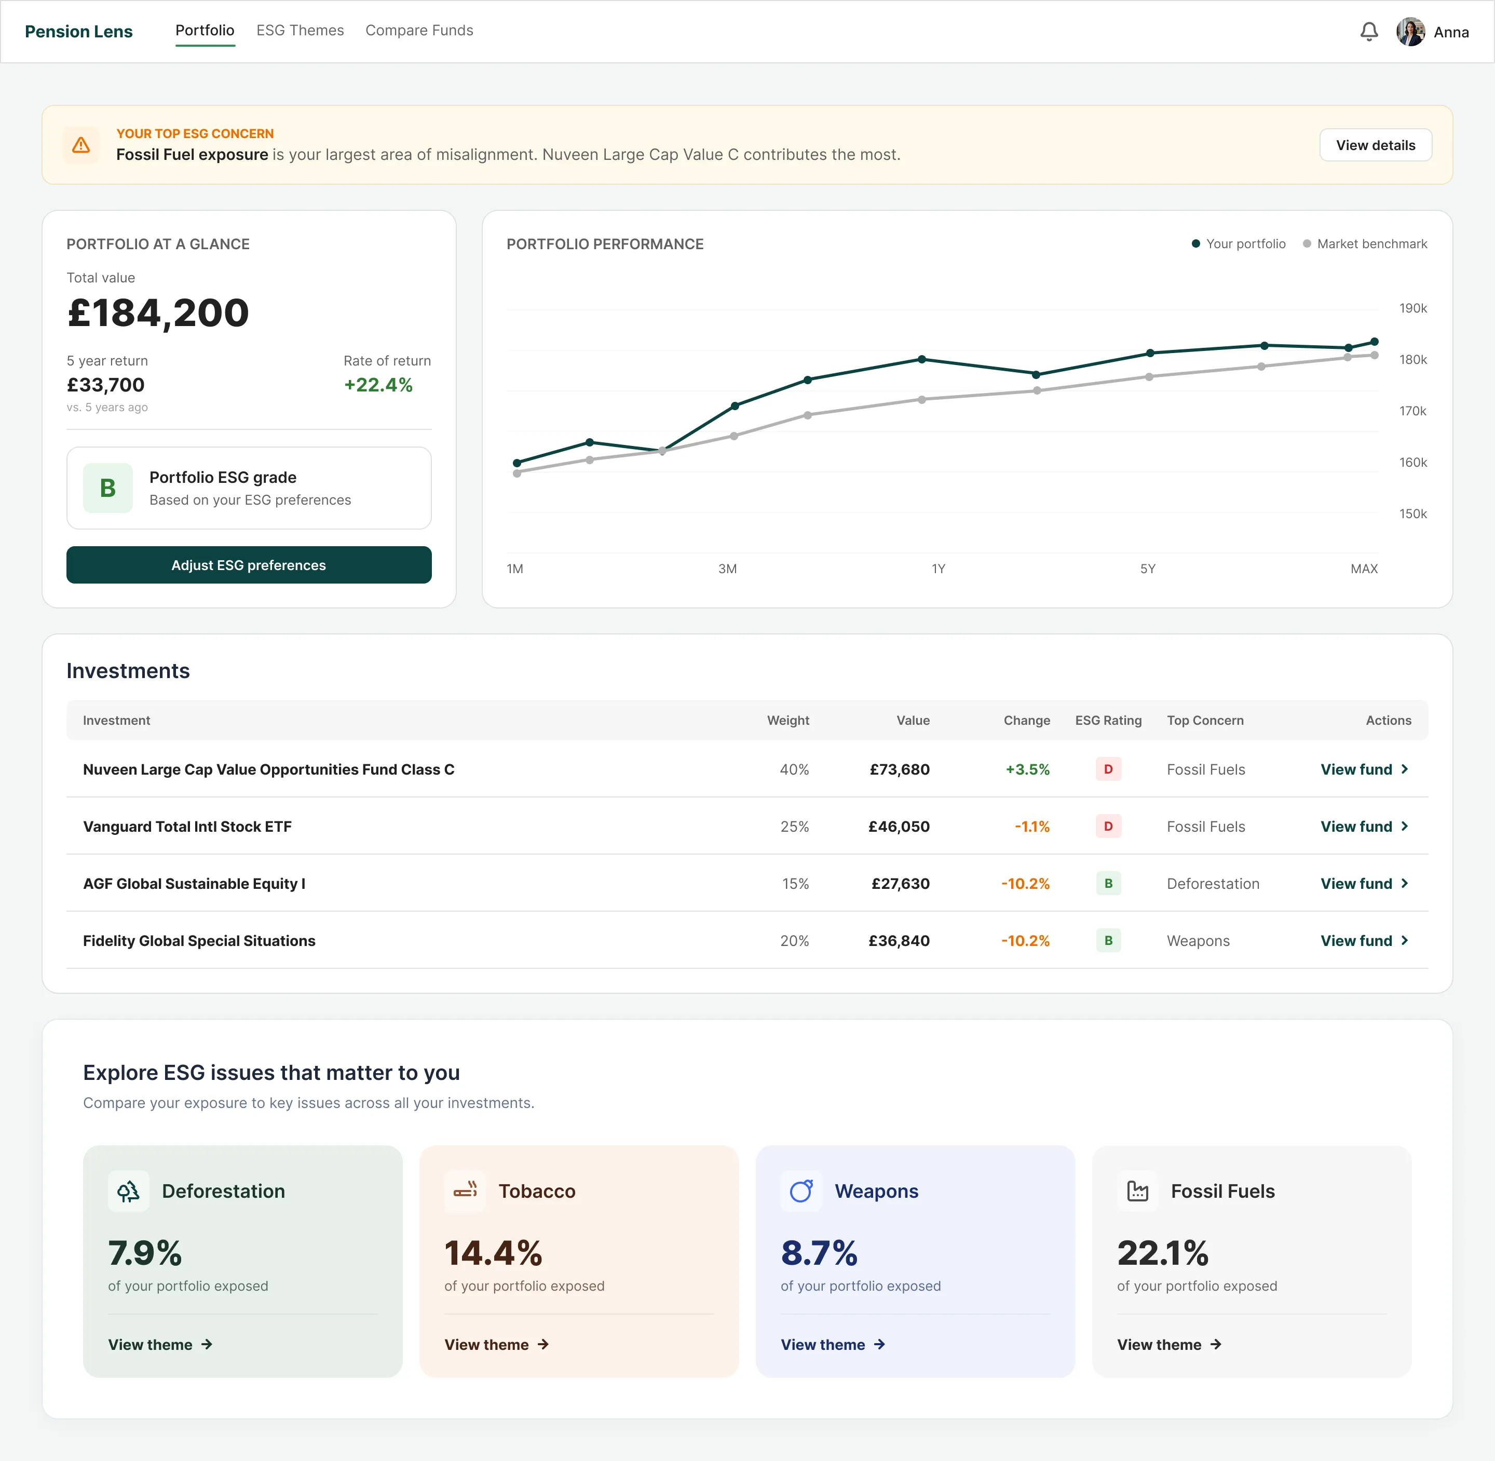Select the 3M chart range
The height and width of the screenshot is (1461, 1495).
[727, 569]
